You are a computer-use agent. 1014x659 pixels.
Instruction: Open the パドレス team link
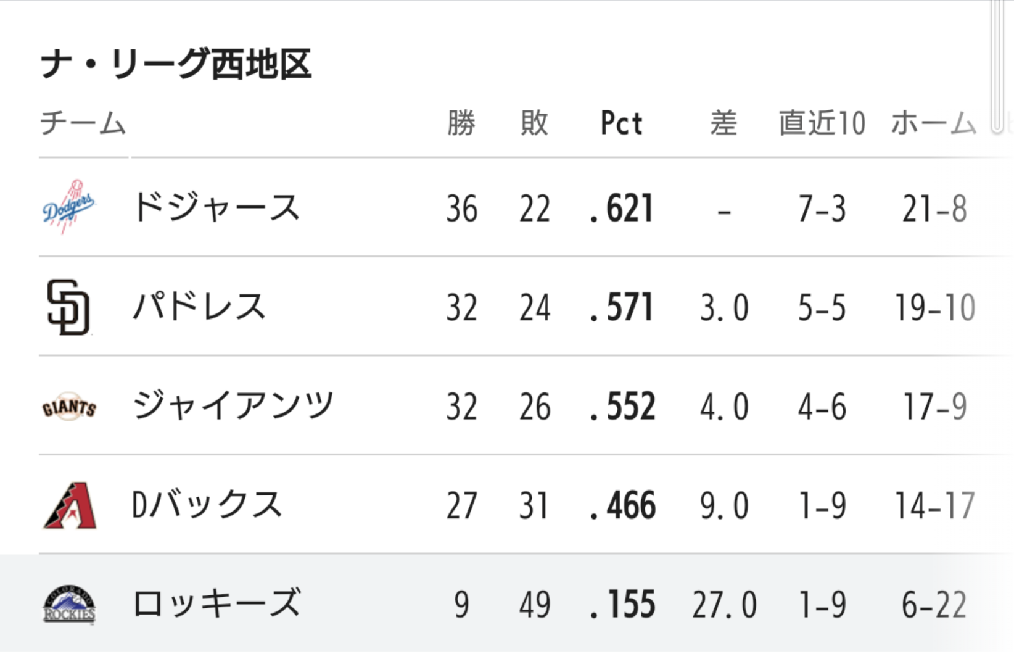click(199, 307)
